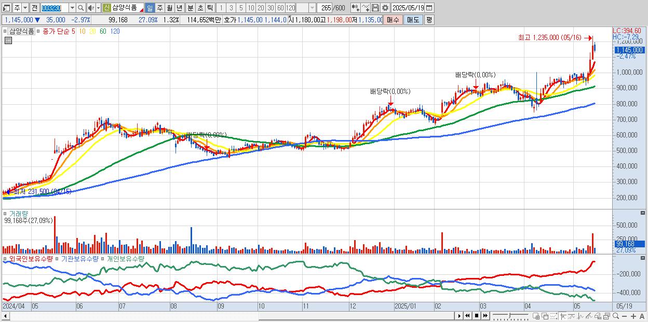This screenshot has width=648, height=322.
Task: Click the small square at the volume panel corner
Action: [x=643, y=213]
